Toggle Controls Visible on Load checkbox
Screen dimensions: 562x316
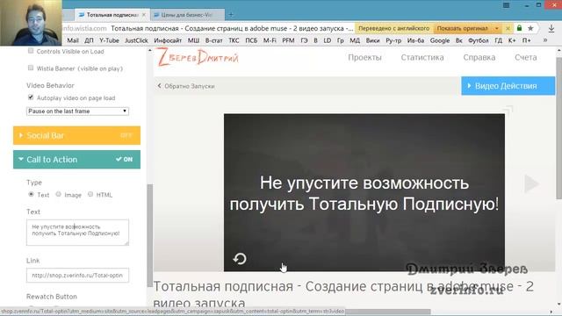31,51
